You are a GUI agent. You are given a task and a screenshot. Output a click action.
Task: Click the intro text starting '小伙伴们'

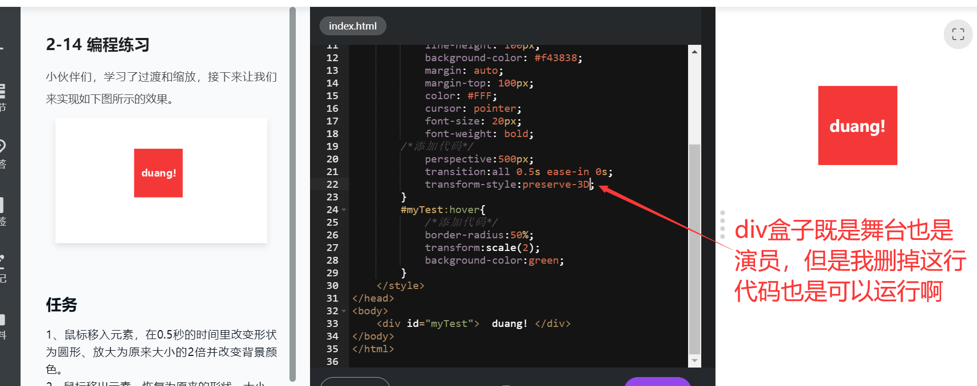click(x=161, y=88)
